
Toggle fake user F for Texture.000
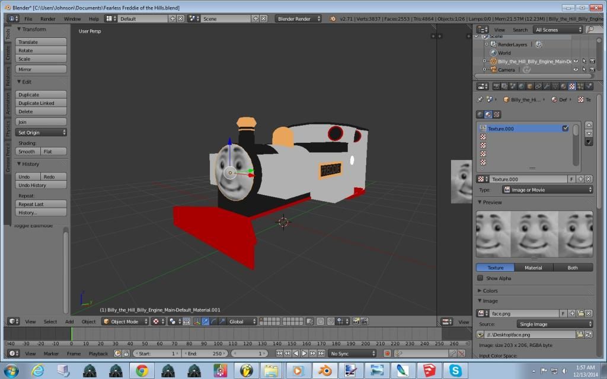[x=571, y=179]
